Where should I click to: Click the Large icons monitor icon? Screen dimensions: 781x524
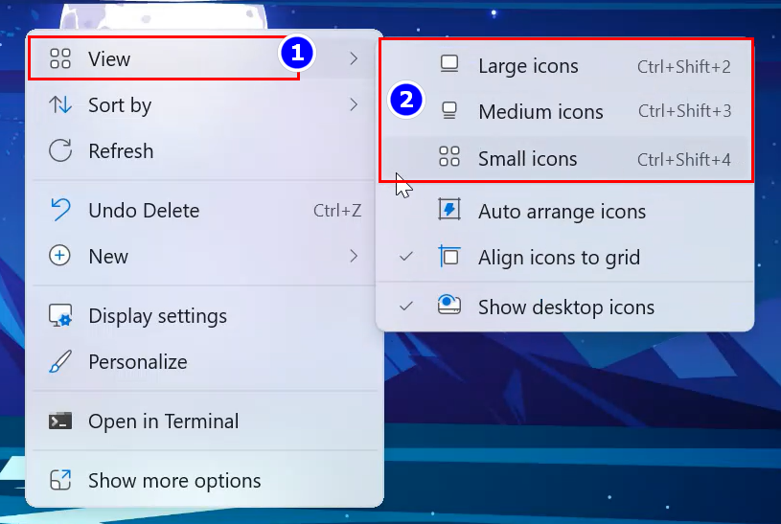[x=449, y=66]
